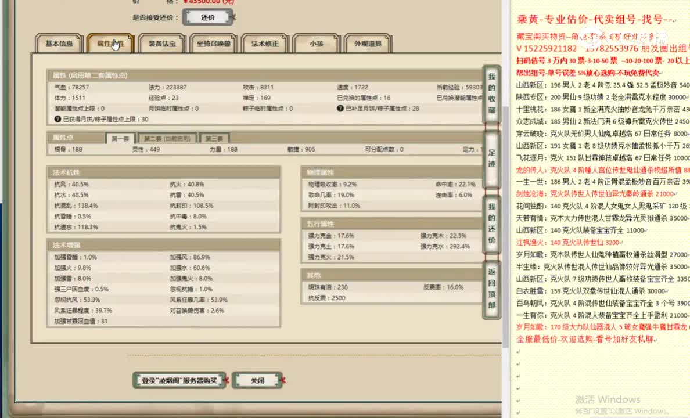Click the 强力克火：21.5% entry
This screenshot has width=690, height=418.
(x=331, y=257)
